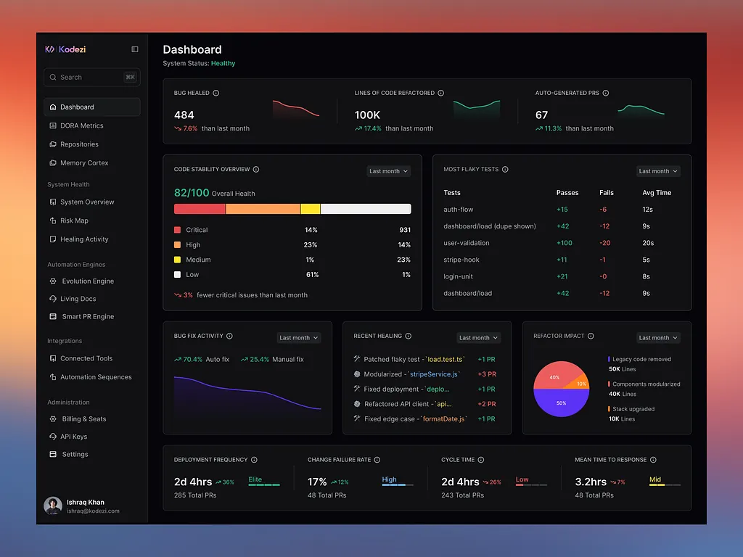
Task: Click the yellow Medium severity legend swatch
Action: point(177,260)
